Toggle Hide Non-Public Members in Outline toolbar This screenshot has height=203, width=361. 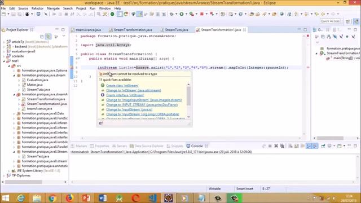click(347, 37)
